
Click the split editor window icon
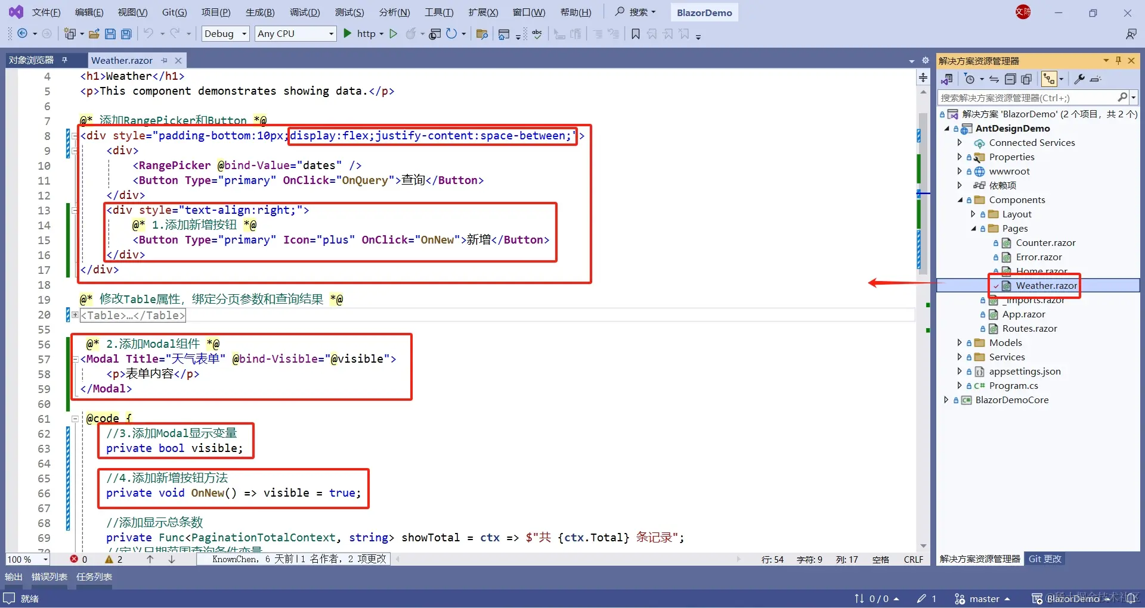tap(923, 77)
